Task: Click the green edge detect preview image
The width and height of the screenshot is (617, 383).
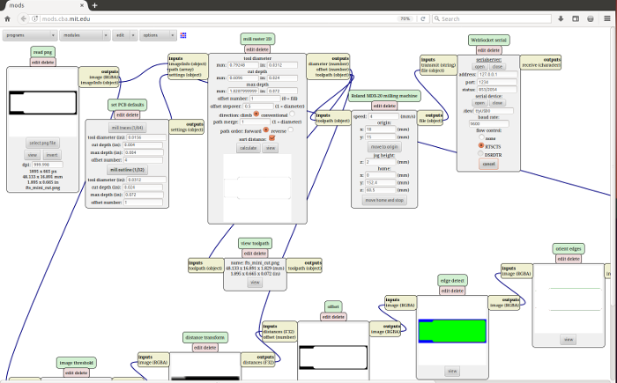Action: click(452, 331)
